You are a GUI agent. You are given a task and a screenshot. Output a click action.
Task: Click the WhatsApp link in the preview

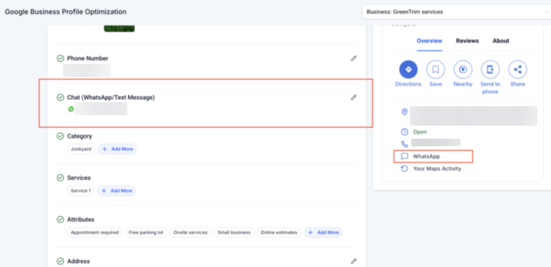[x=426, y=156]
